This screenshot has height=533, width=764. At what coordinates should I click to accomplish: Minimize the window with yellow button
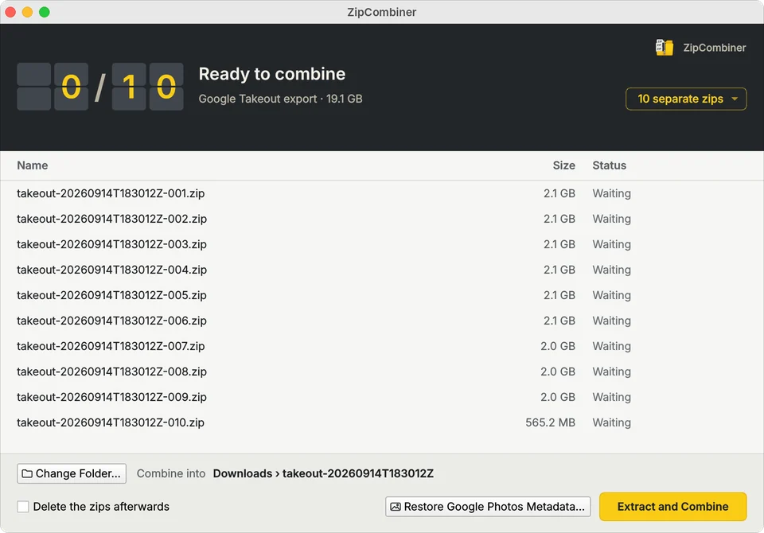click(x=27, y=12)
